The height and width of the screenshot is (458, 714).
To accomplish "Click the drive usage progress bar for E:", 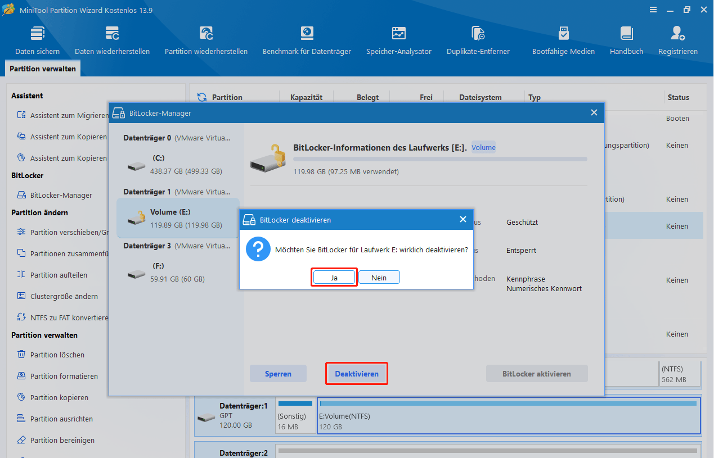I will [440, 159].
